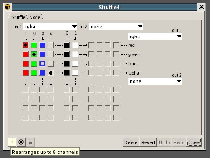Click the grayed Undo button
The image size is (210, 158).
coord(164,142)
